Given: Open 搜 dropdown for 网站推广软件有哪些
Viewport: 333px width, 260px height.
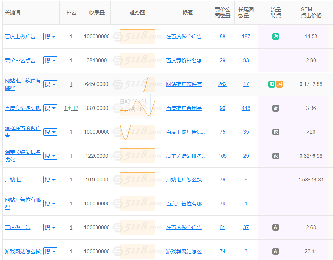Looking at the screenshot, I should pos(50,84).
